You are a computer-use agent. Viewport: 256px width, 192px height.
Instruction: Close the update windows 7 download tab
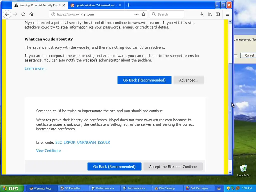pyautogui.click(x=120, y=5)
